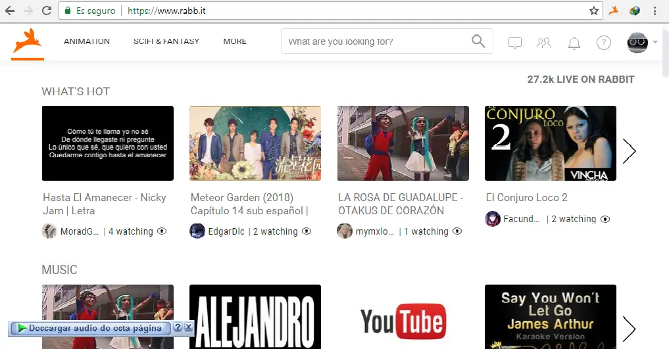The image size is (669, 349).
Task: Click the eye icon under El Conjuro Loco 2
Action: click(605, 219)
